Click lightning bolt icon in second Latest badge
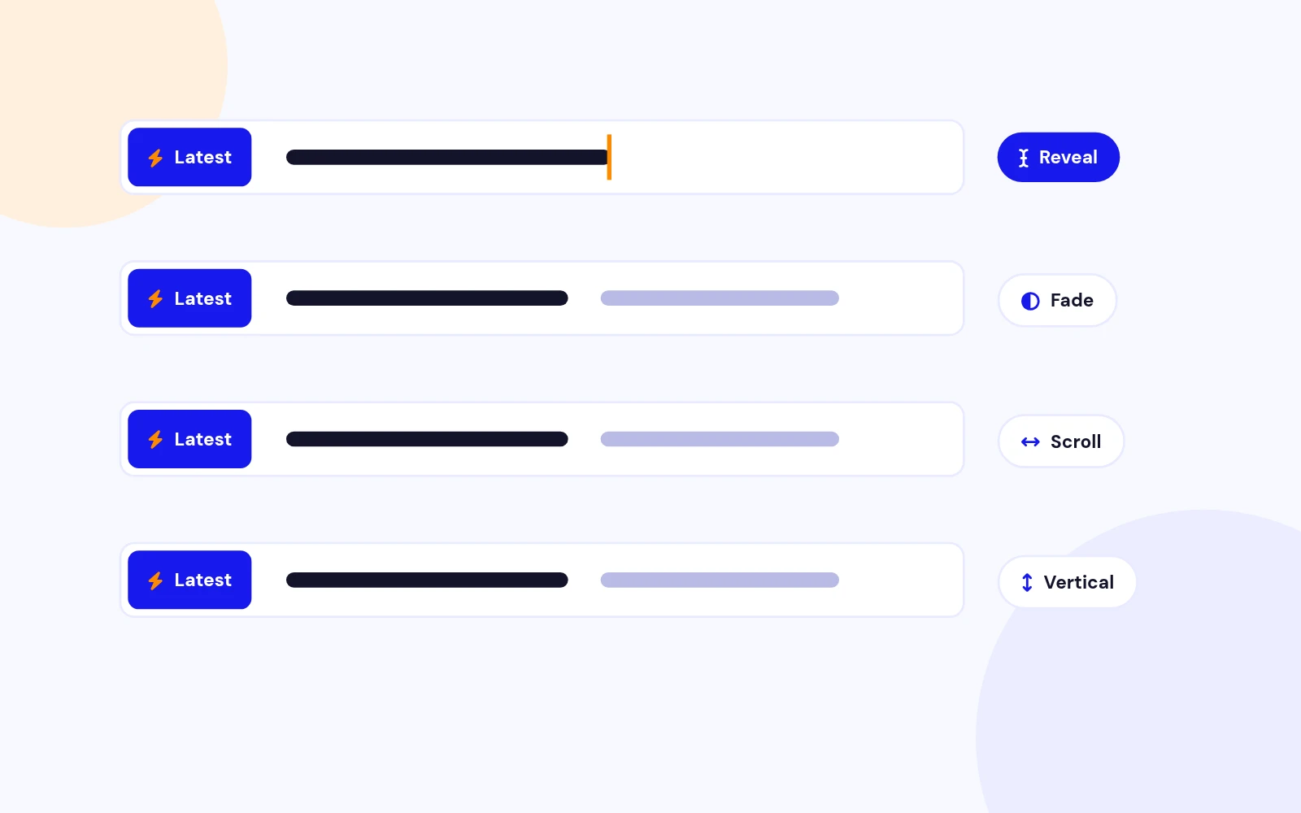This screenshot has width=1301, height=813. [155, 299]
